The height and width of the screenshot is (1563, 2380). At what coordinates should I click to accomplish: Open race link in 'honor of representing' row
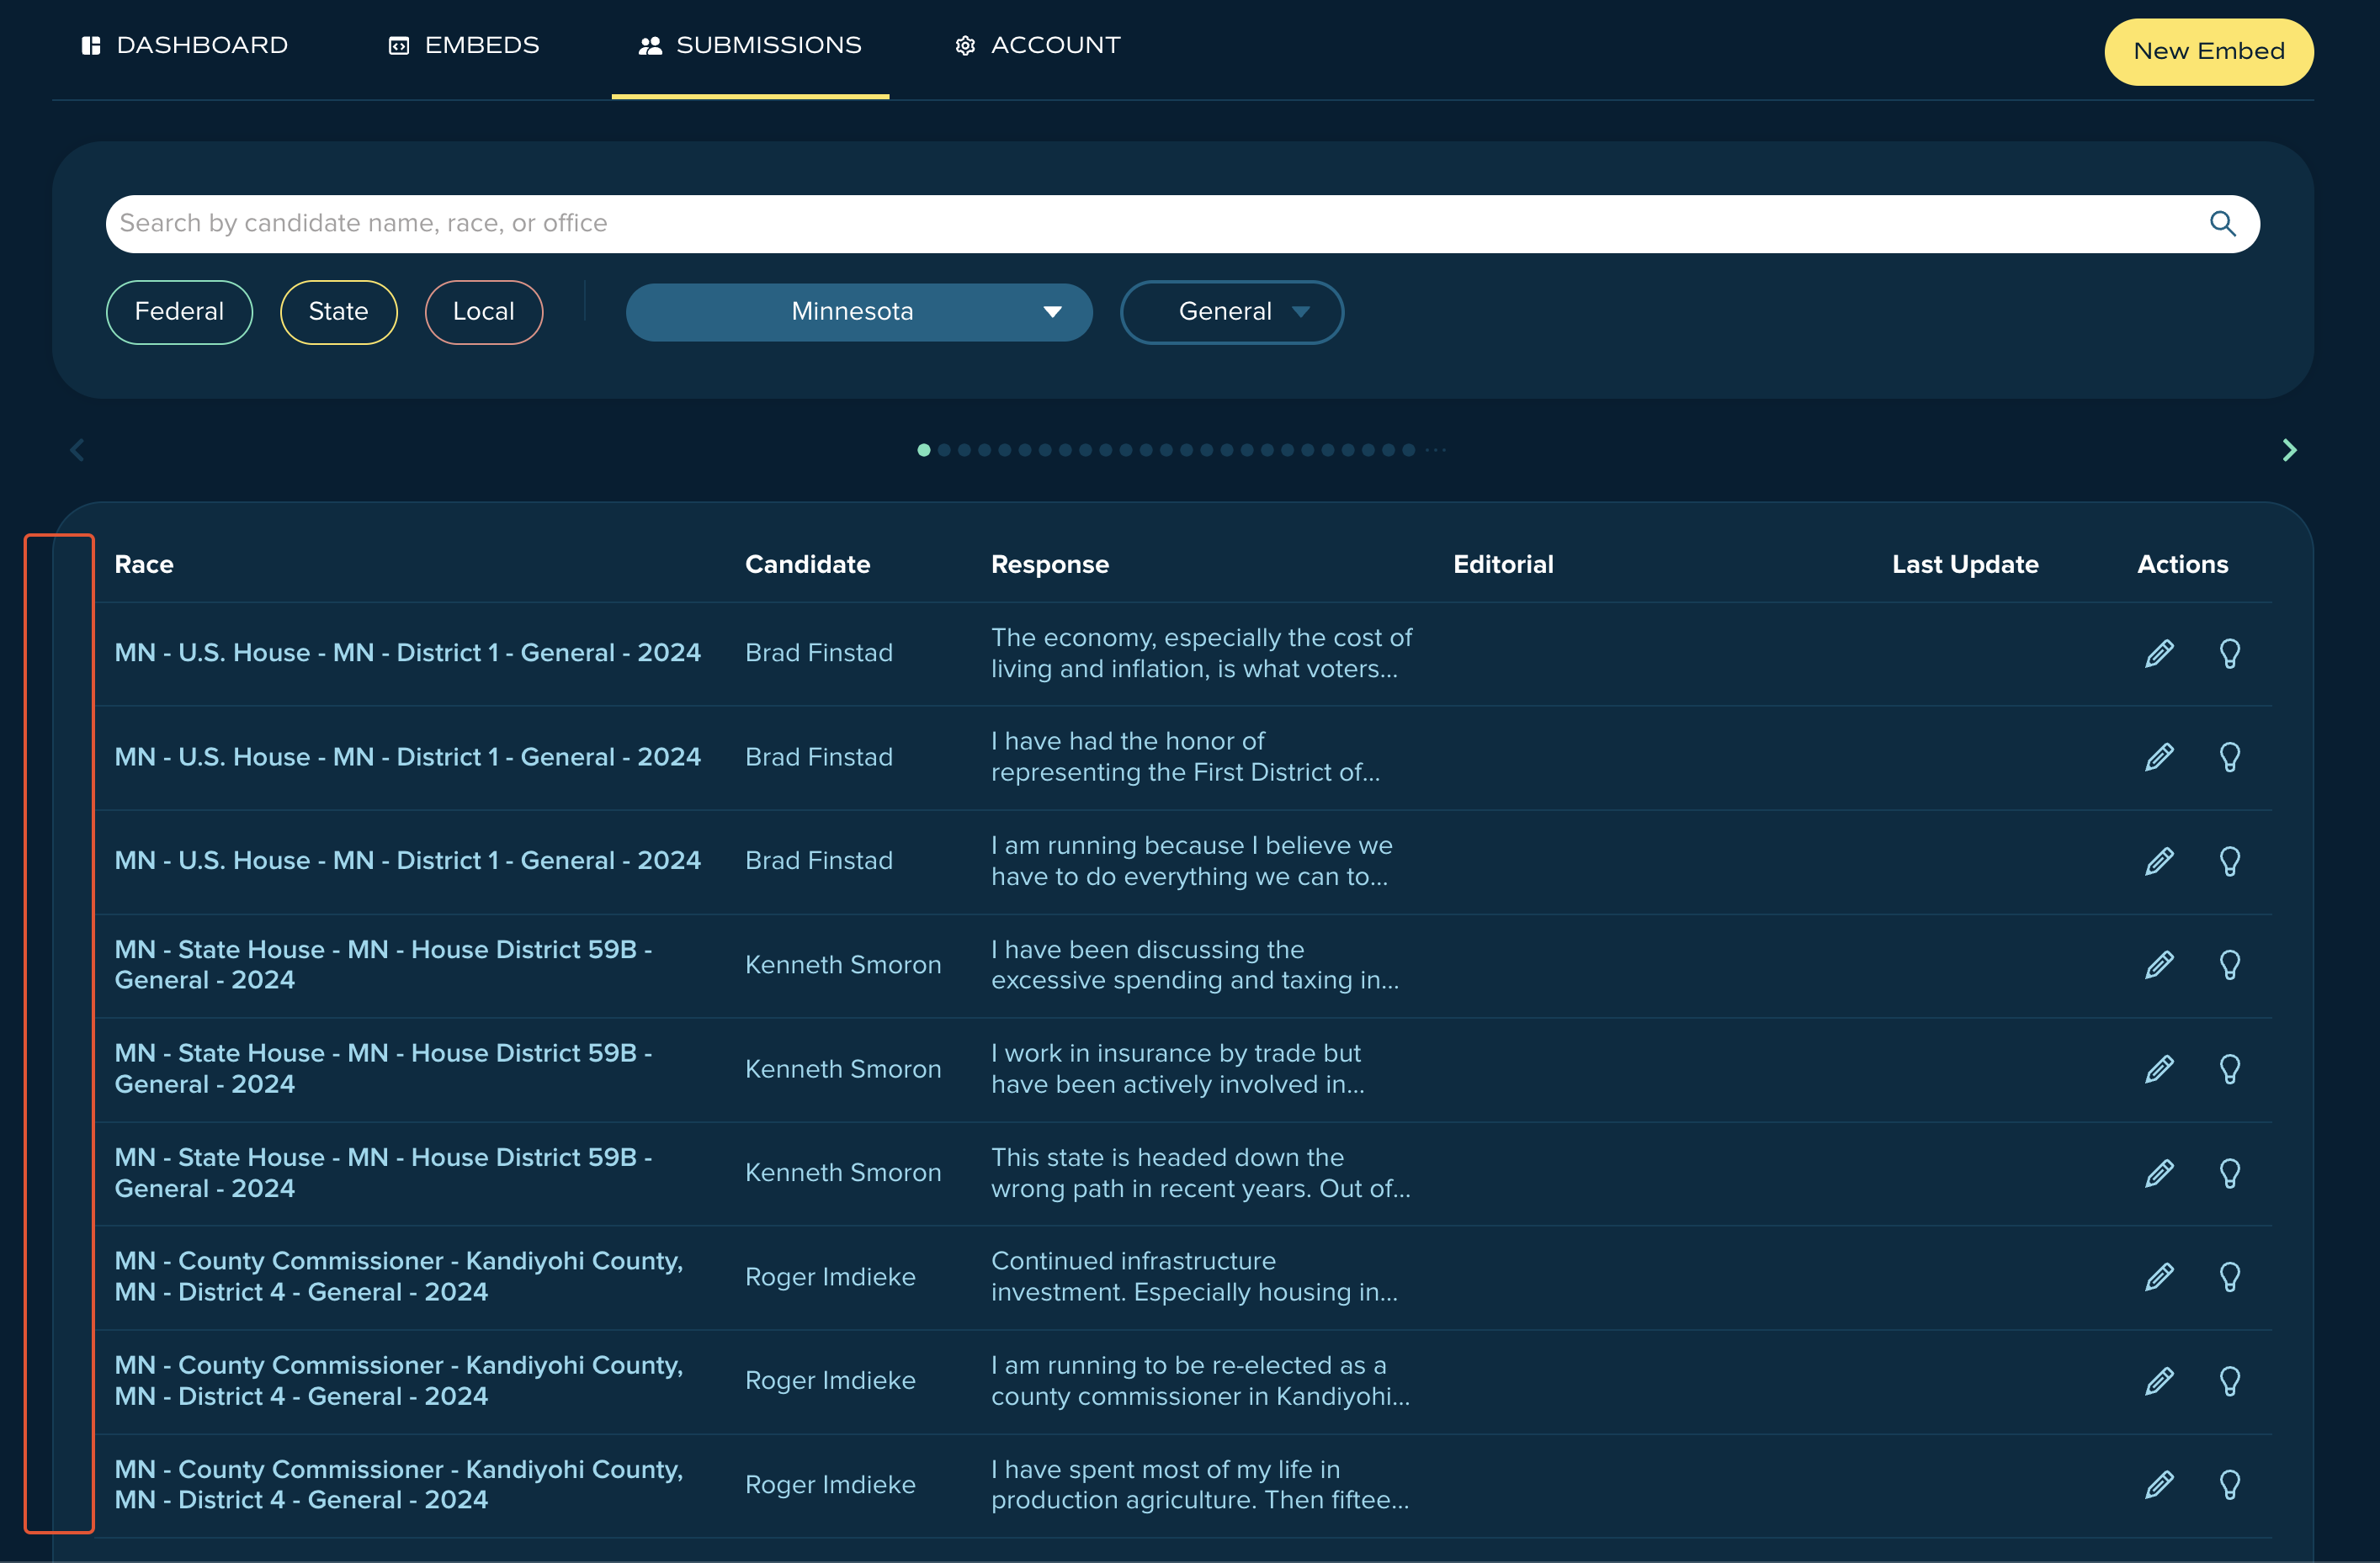click(408, 756)
